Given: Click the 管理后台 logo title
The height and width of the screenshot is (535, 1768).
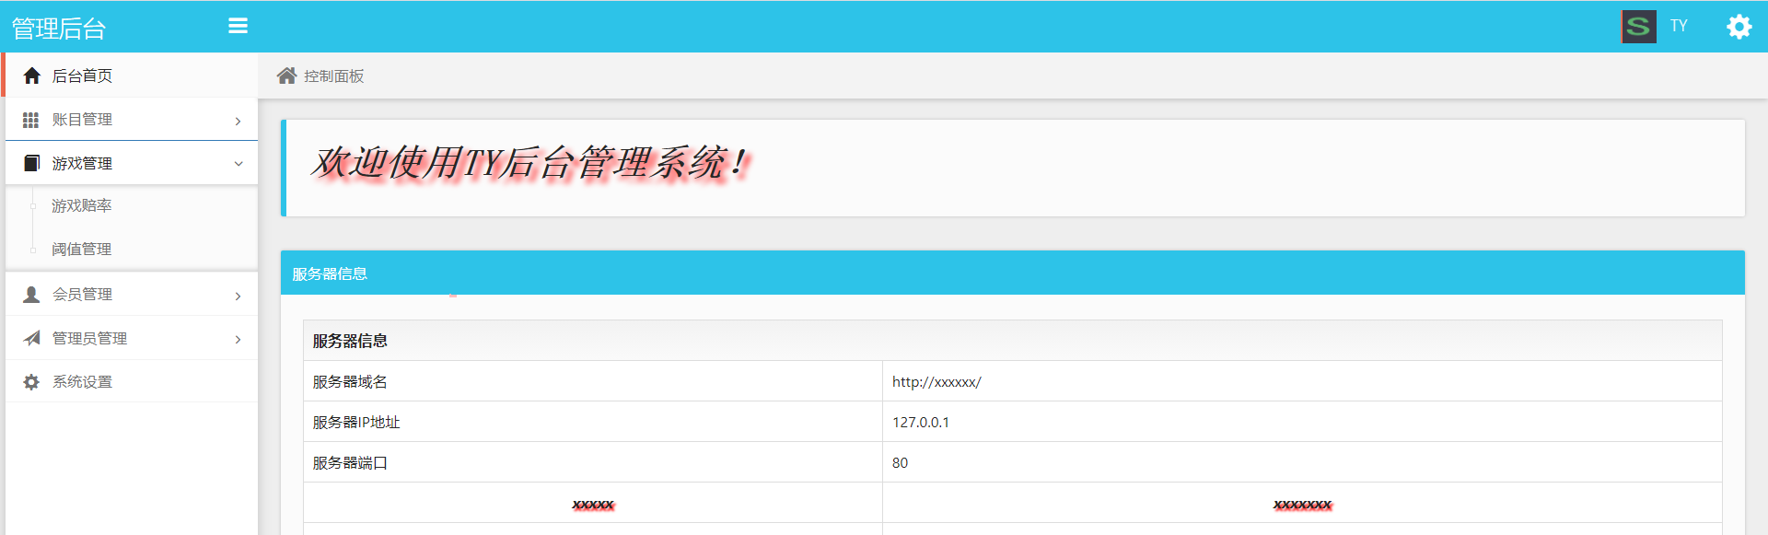Looking at the screenshot, I should (59, 29).
